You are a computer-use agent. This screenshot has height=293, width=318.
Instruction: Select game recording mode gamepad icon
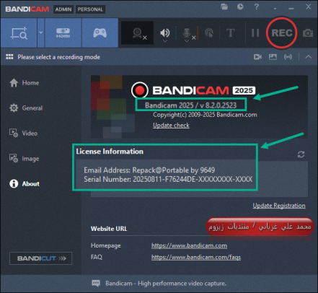100,33
